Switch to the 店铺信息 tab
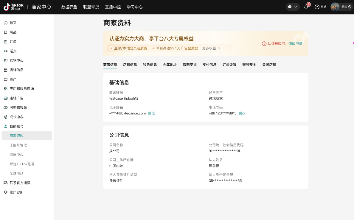The height and width of the screenshot is (220, 354). coord(130,65)
